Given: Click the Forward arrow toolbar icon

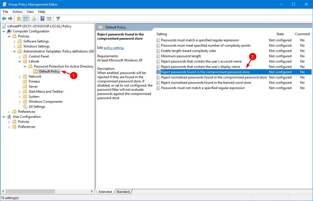Looking at the screenshot, I should click(x=10, y=19).
